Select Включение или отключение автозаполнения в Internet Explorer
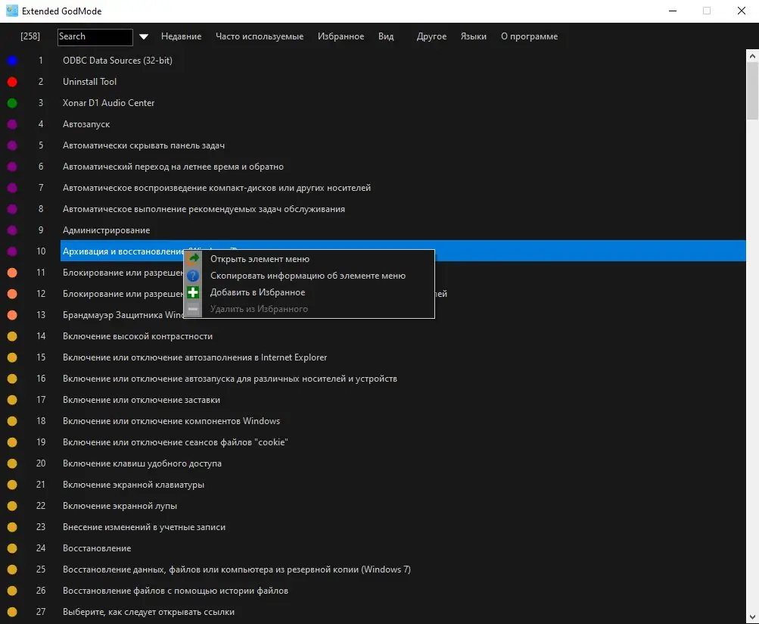Viewport: 759px width, 624px height. [x=195, y=357]
